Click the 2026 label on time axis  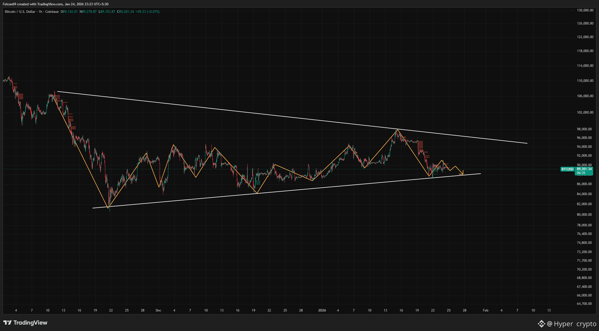pos(322,310)
